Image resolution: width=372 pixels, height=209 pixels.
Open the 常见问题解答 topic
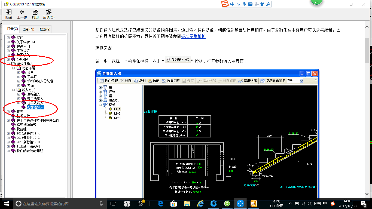tap(26, 125)
